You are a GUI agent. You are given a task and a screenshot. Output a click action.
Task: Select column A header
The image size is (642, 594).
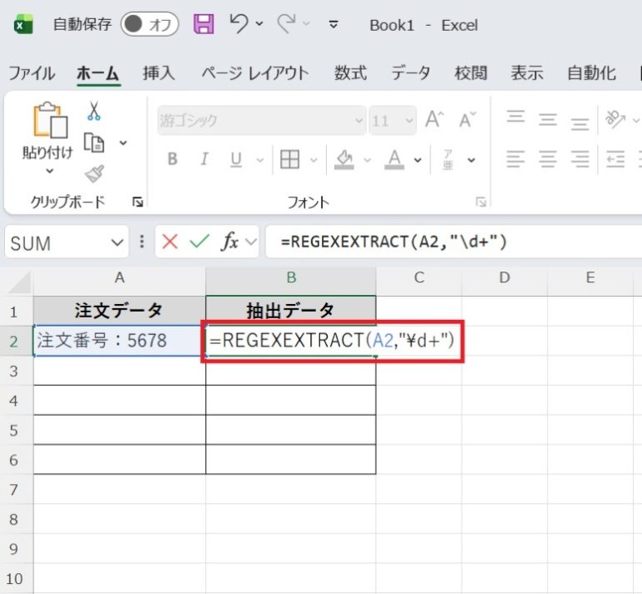pos(119,277)
